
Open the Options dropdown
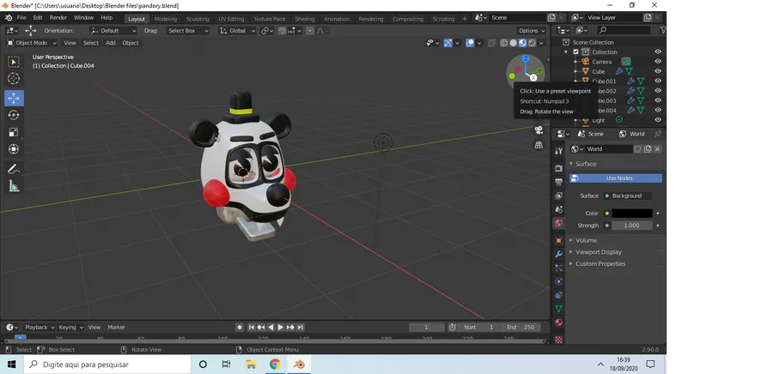pyautogui.click(x=532, y=31)
